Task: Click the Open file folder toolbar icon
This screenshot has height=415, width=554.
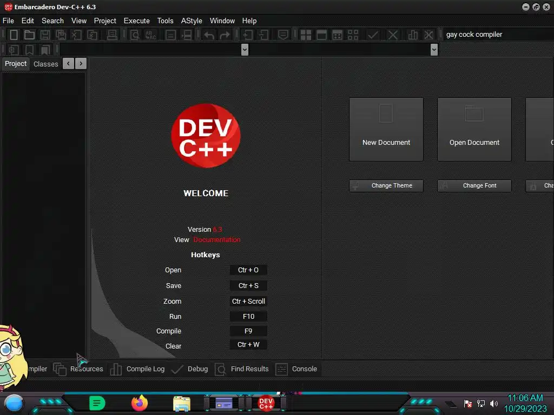Action: pyautogui.click(x=29, y=35)
